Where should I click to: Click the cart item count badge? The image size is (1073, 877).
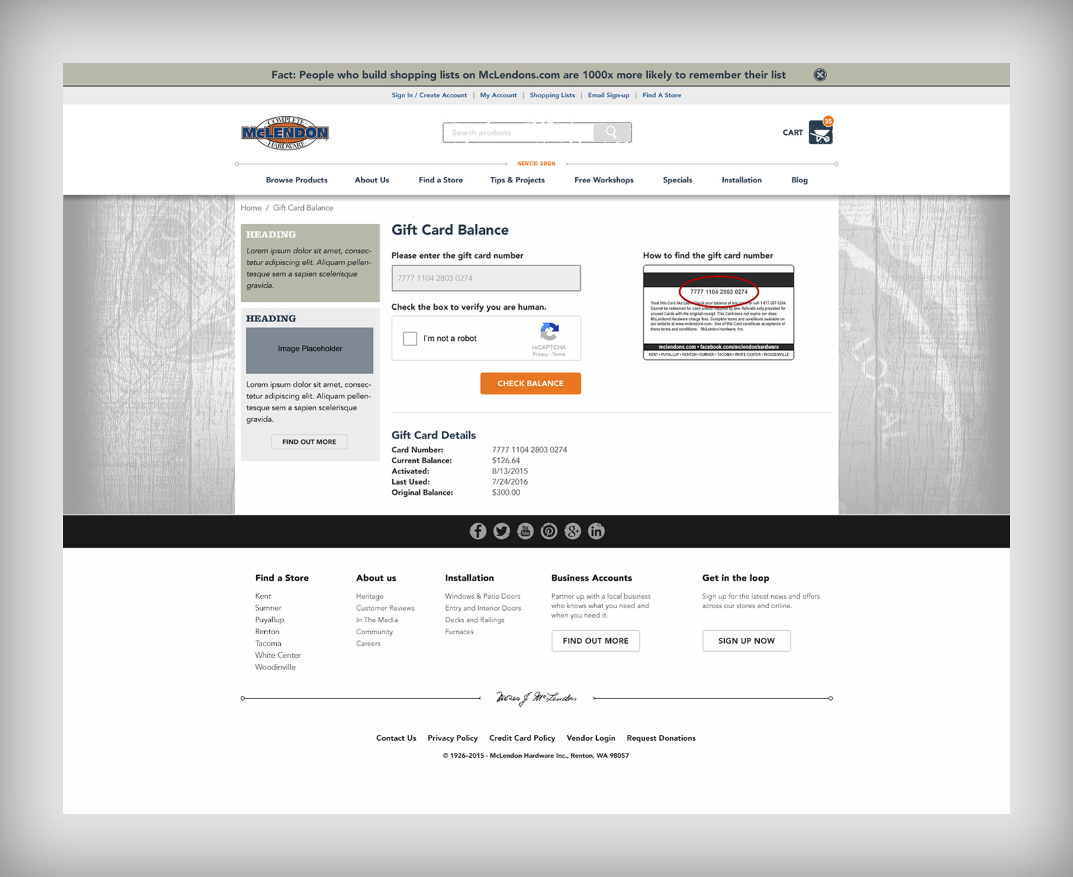[x=828, y=121]
